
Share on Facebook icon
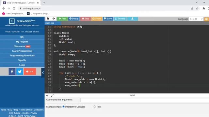pyautogui.click(x=12, y=71)
